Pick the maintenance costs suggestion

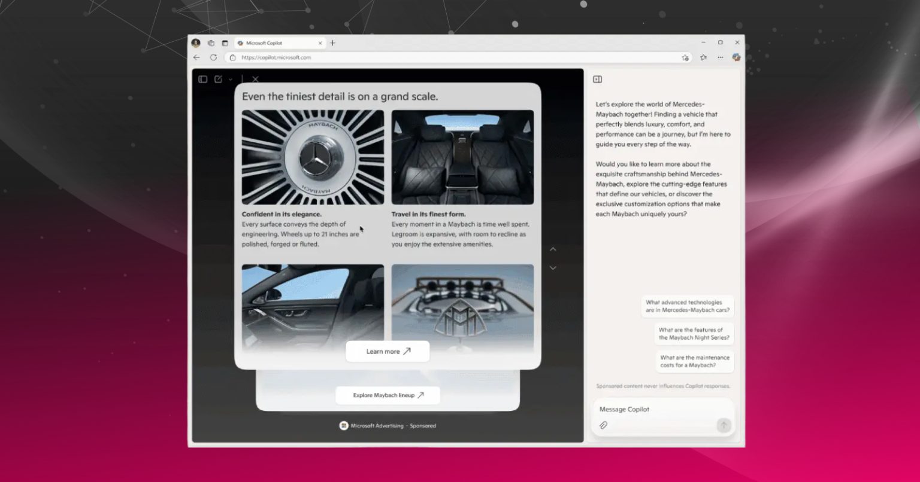click(695, 361)
